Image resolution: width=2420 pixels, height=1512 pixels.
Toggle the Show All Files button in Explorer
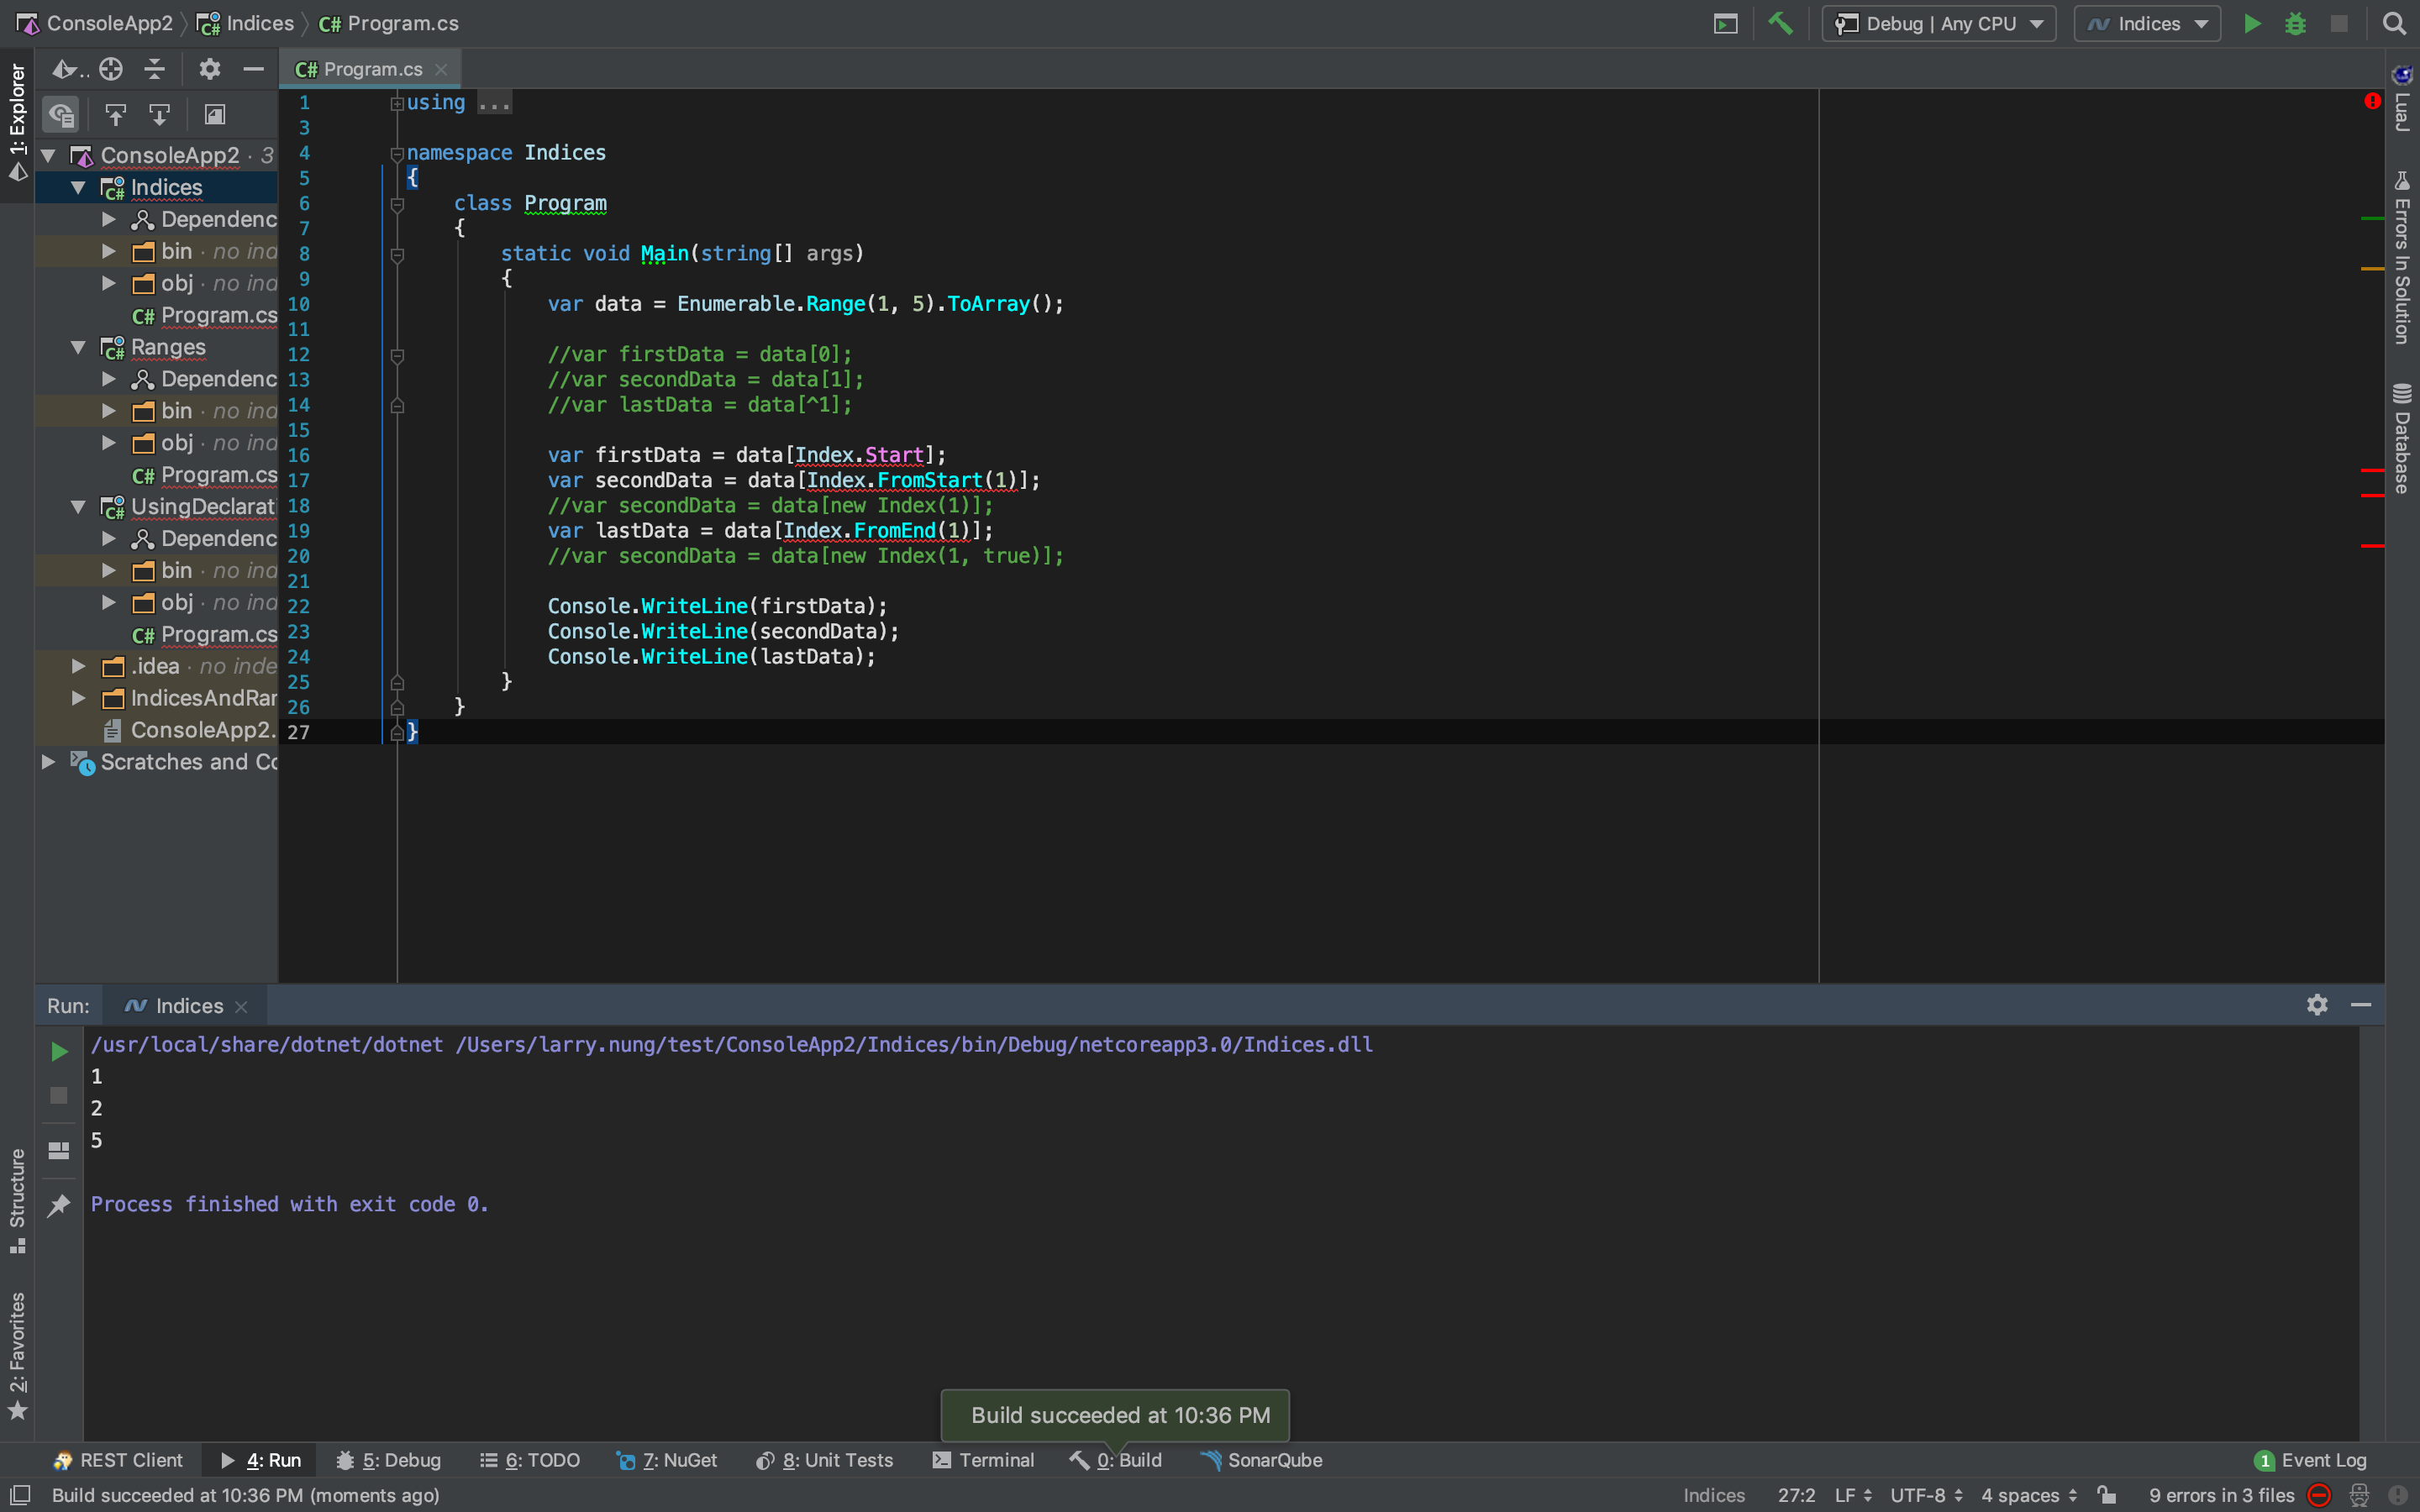(x=61, y=115)
